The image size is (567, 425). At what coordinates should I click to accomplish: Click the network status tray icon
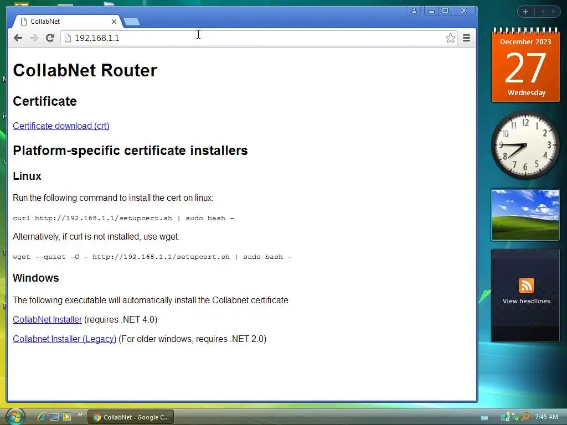pos(505,417)
